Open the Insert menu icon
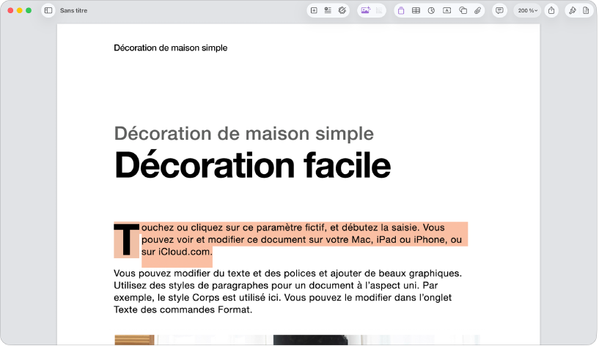 (x=328, y=11)
